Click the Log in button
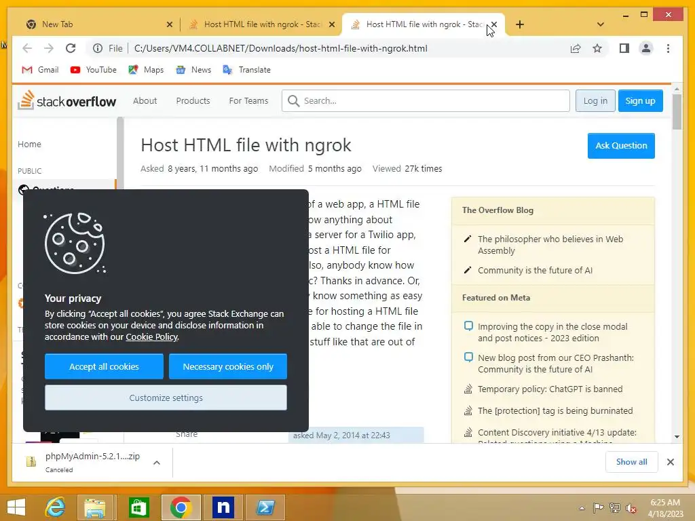This screenshot has width=695, height=521. pyautogui.click(x=595, y=101)
